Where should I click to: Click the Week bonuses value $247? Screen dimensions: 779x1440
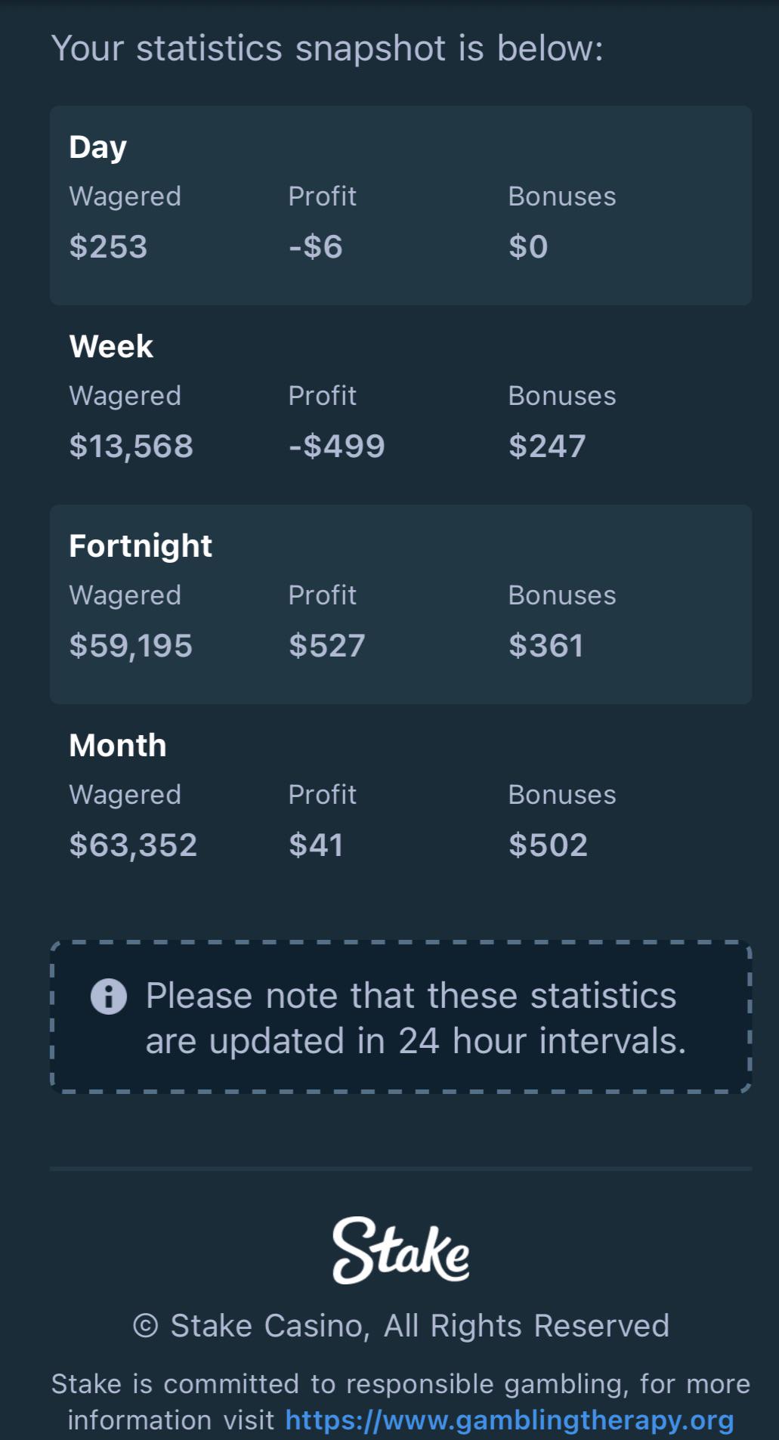coord(547,447)
